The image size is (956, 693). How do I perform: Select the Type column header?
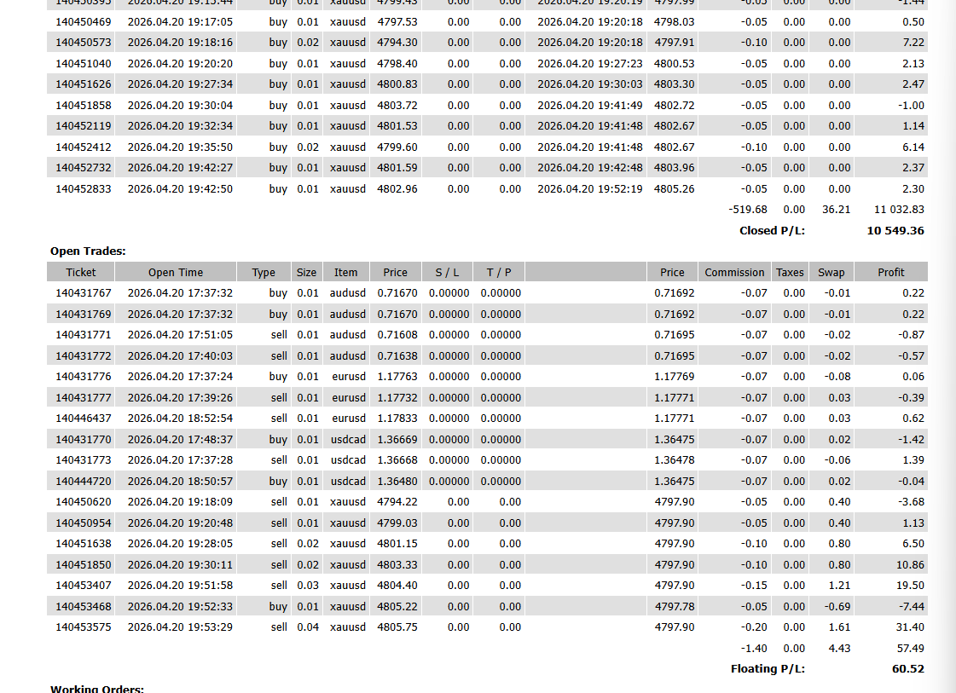click(x=264, y=273)
